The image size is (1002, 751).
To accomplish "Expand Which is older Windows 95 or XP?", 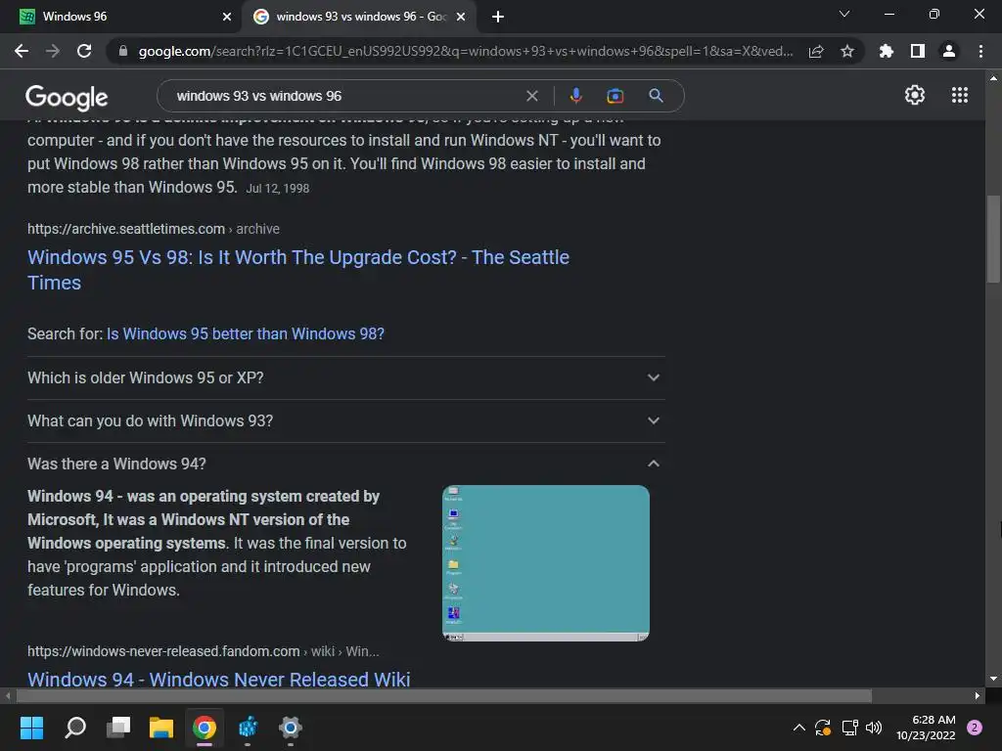I will [345, 377].
